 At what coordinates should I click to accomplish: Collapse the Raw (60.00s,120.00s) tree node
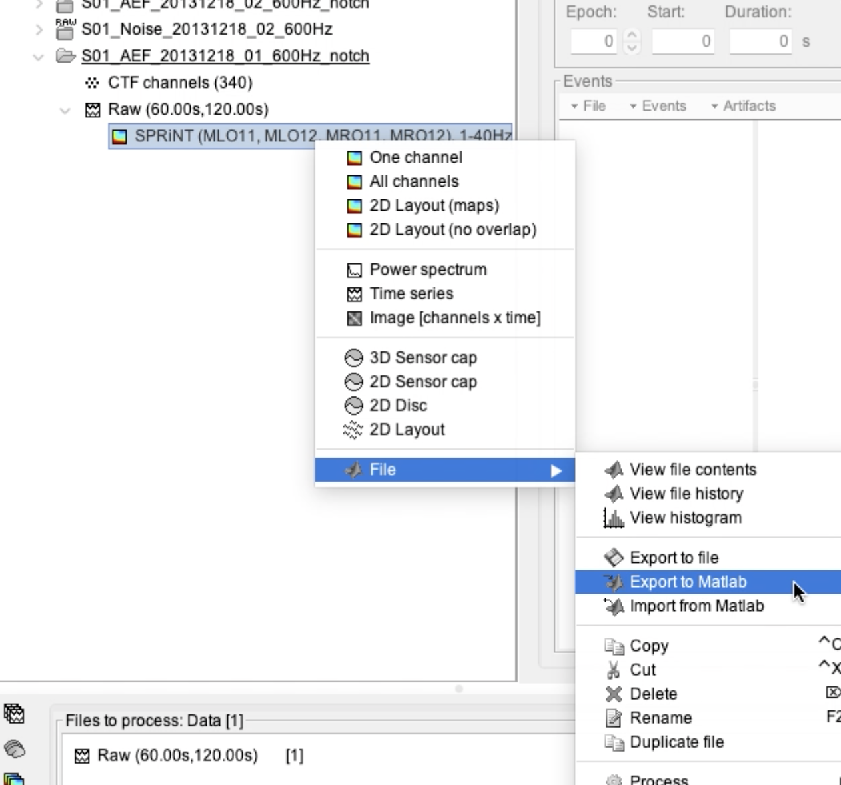tap(65, 110)
